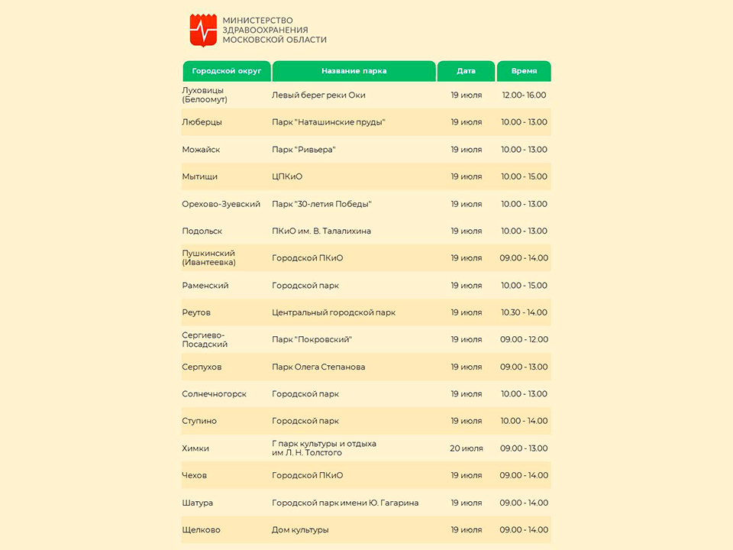Image resolution: width=733 pixels, height=550 pixels.
Task: Click the Орехово-Зуевский district name
Action: pos(221,204)
